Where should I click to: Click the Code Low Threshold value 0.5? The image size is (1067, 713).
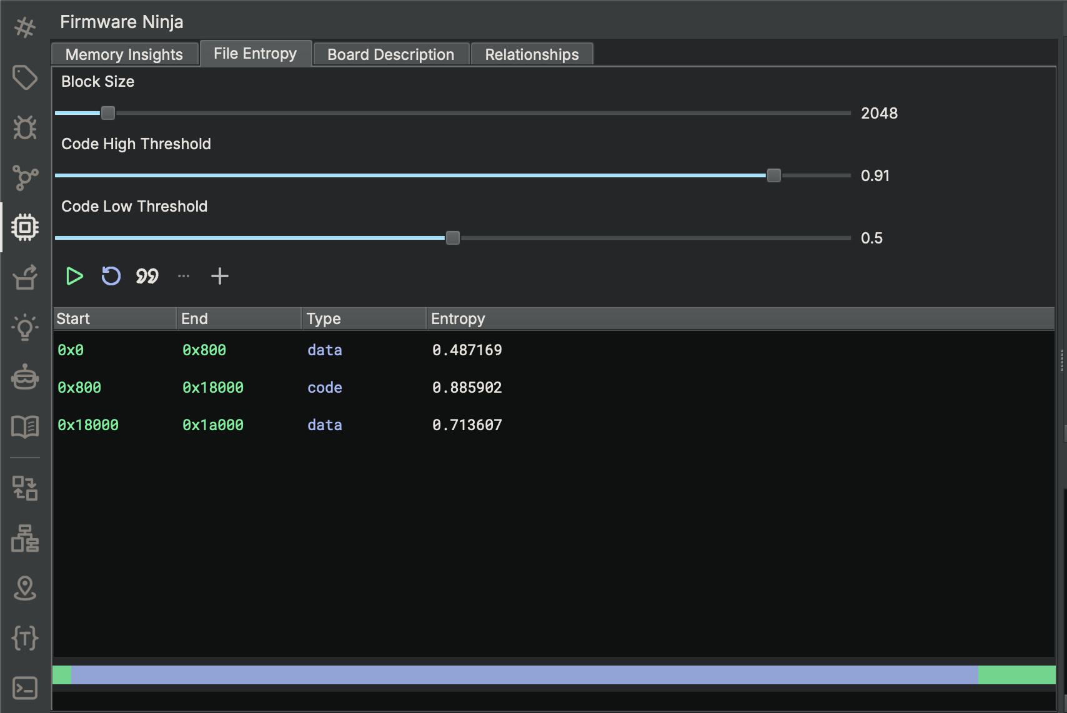(872, 238)
